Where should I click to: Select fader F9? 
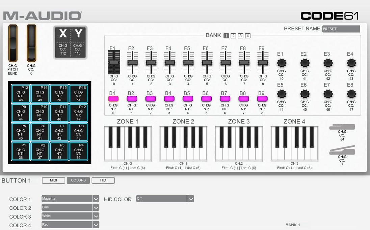[263, 62]
